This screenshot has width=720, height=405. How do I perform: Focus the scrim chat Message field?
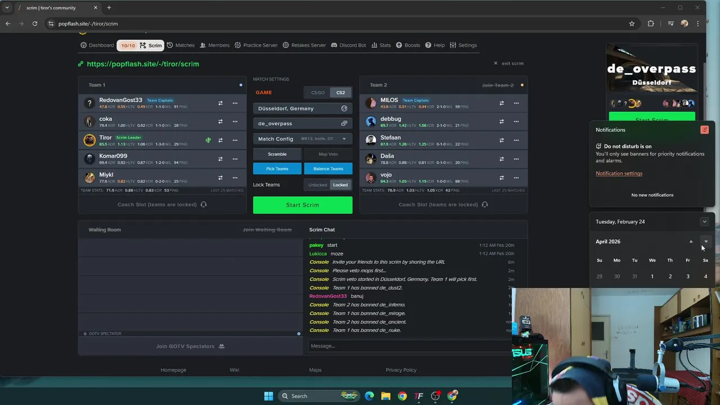point(411,346)
